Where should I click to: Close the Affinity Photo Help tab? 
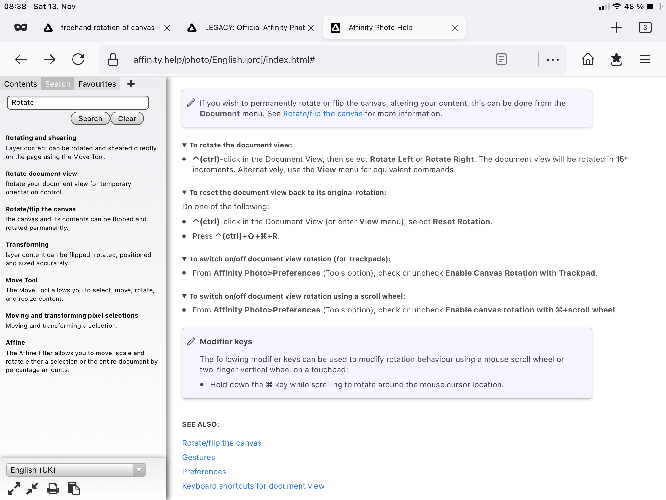(455, 28)
